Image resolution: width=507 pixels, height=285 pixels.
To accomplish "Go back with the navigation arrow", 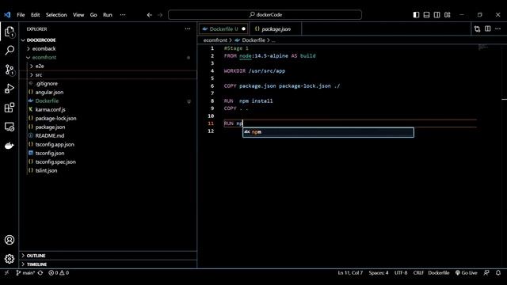I will point(150,15).
